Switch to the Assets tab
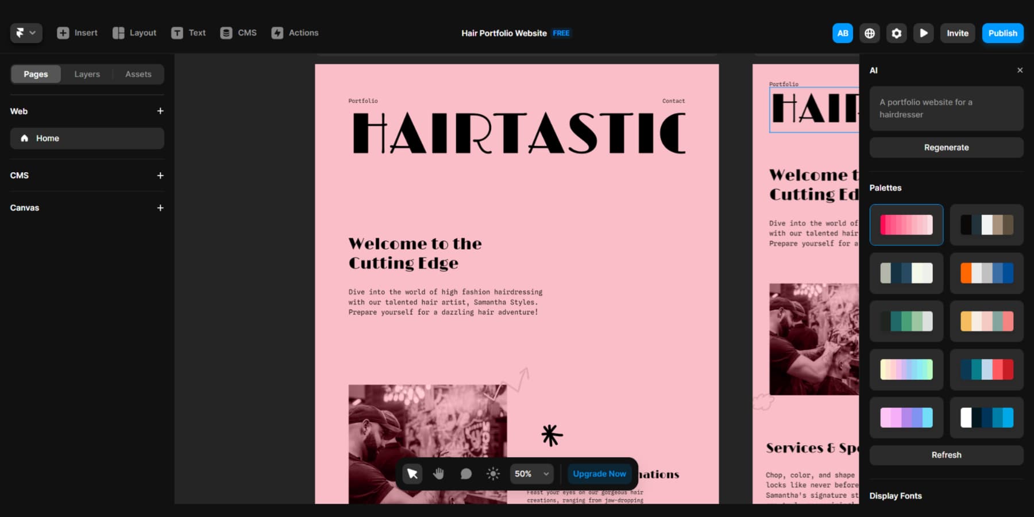 coord(138,74)
